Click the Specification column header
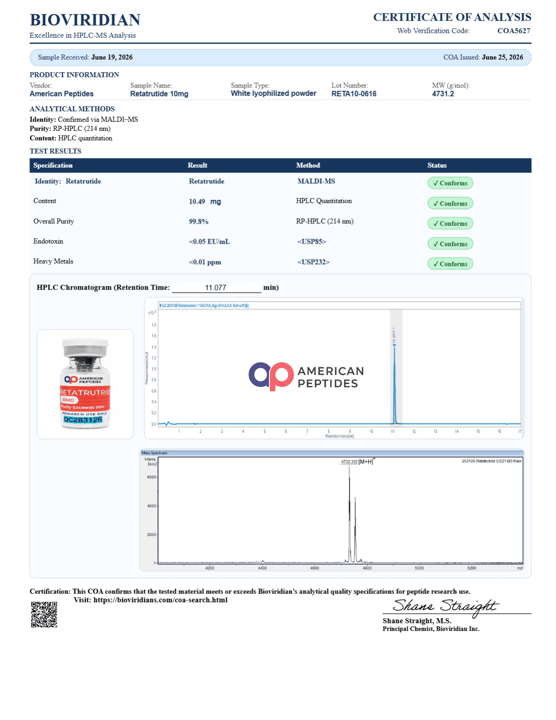The height and width of the screenshot is (720, 556). point(53,165)
